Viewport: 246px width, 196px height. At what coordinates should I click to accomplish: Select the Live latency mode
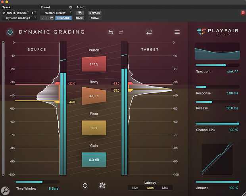click(135, 188)
